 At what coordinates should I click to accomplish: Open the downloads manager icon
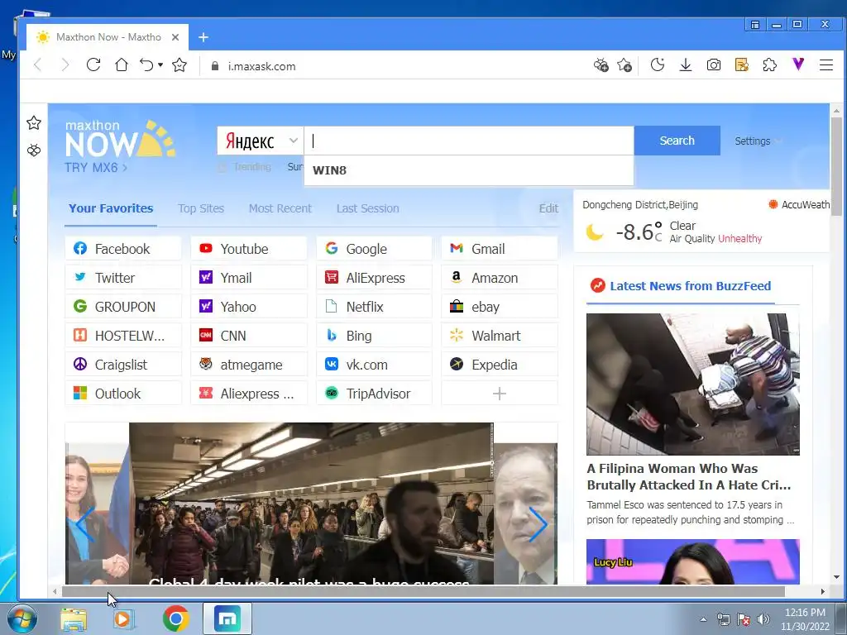point(686,65)
